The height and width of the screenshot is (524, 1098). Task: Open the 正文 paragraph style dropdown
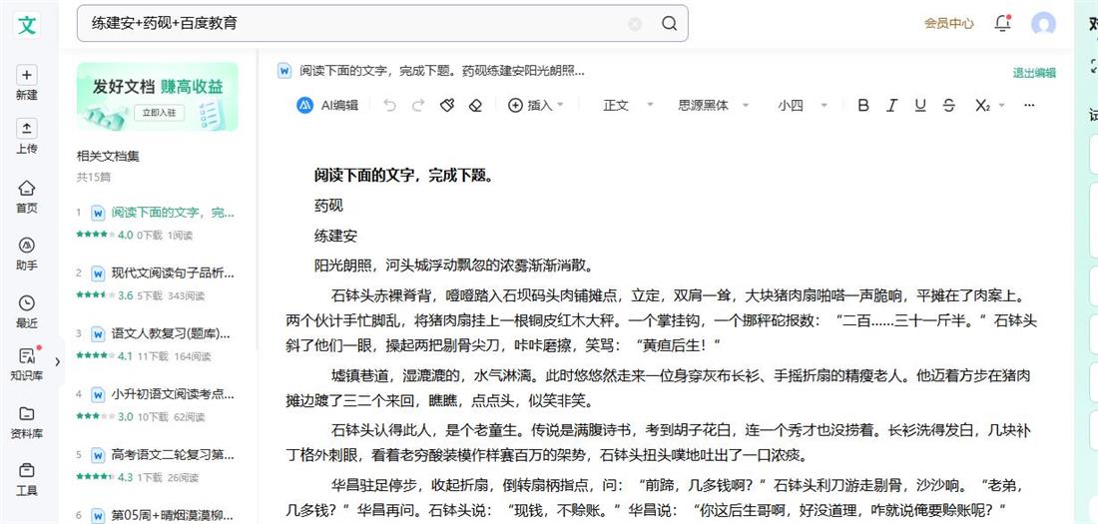[628, 105]
